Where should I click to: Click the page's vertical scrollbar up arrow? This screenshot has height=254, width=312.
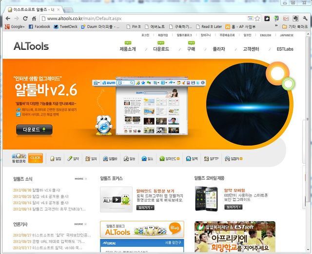coord(308,34)
